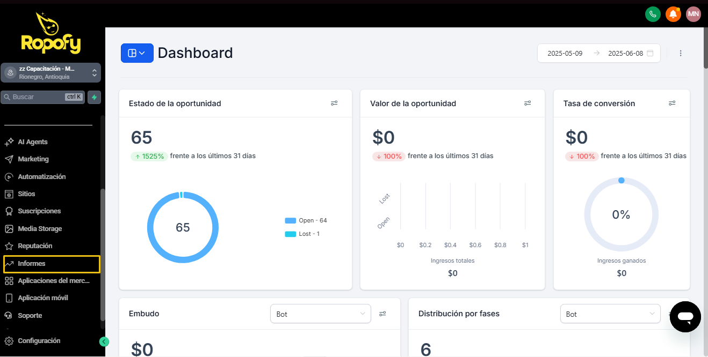708x357 pixels.
Task: Click the 0% conversion gauge circle
Action: coord(622,214)
